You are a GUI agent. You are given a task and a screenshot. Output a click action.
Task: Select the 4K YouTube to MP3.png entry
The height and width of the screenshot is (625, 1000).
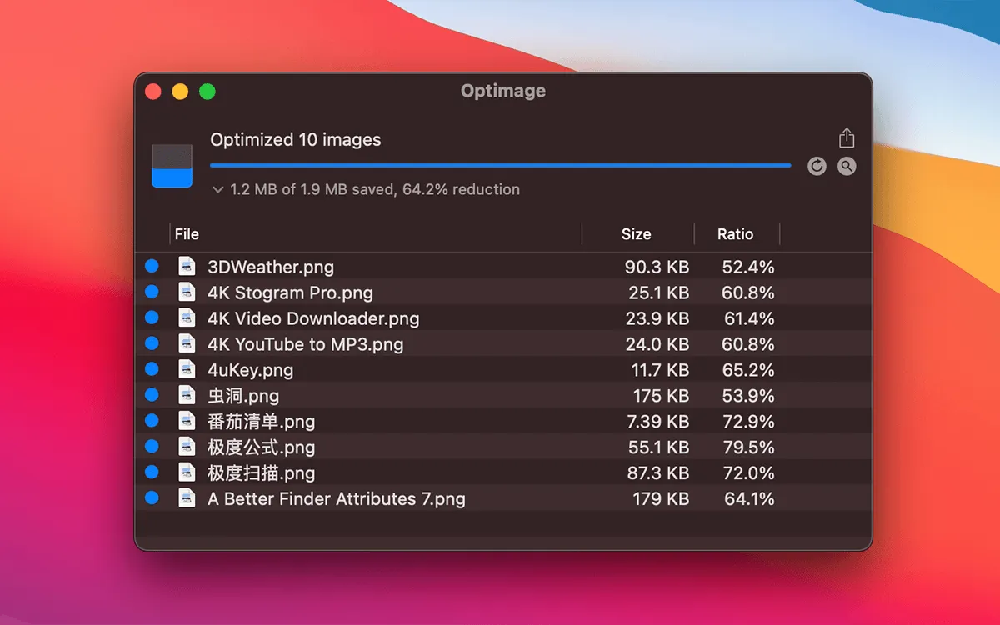(305, 344)
